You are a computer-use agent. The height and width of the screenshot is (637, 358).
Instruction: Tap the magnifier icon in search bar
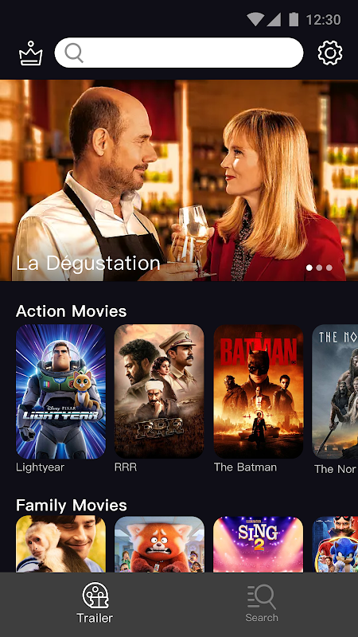(74, 53)
